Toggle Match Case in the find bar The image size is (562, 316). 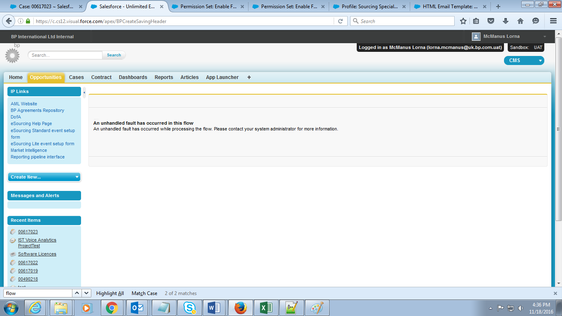[x=144, y=293]
